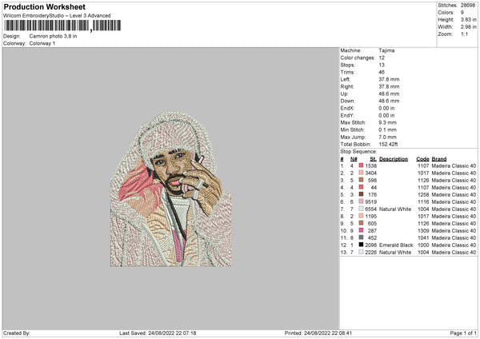Click the embroidered portrait design preview

tap(171, 189)
